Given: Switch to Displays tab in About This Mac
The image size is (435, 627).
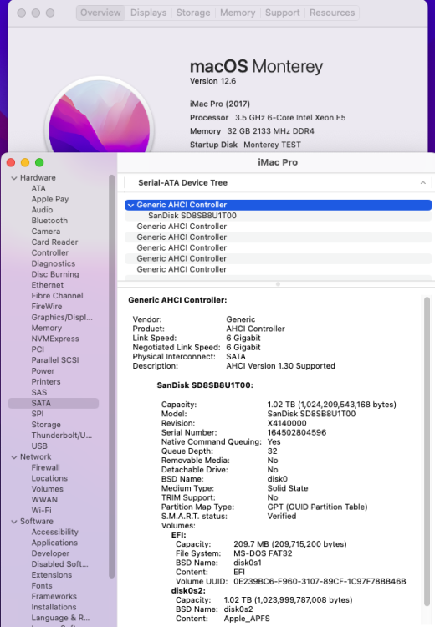Looking at the screenshot, I should (148, 13).
